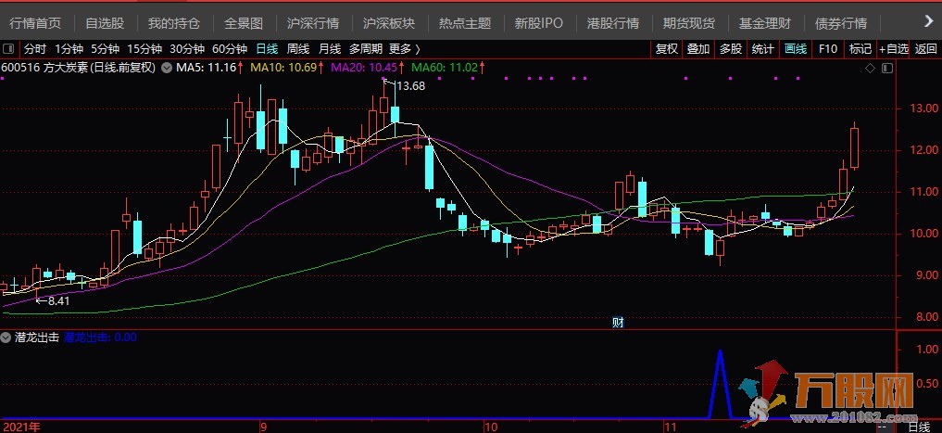Select the 5分钟 period
Screen dimensions: 942x433
(x=105, y=49)
